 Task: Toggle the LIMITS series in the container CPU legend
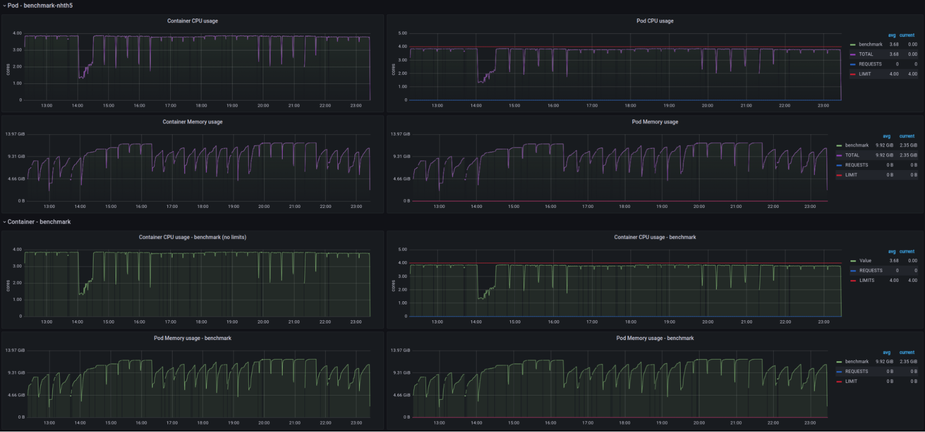point(867,280)
